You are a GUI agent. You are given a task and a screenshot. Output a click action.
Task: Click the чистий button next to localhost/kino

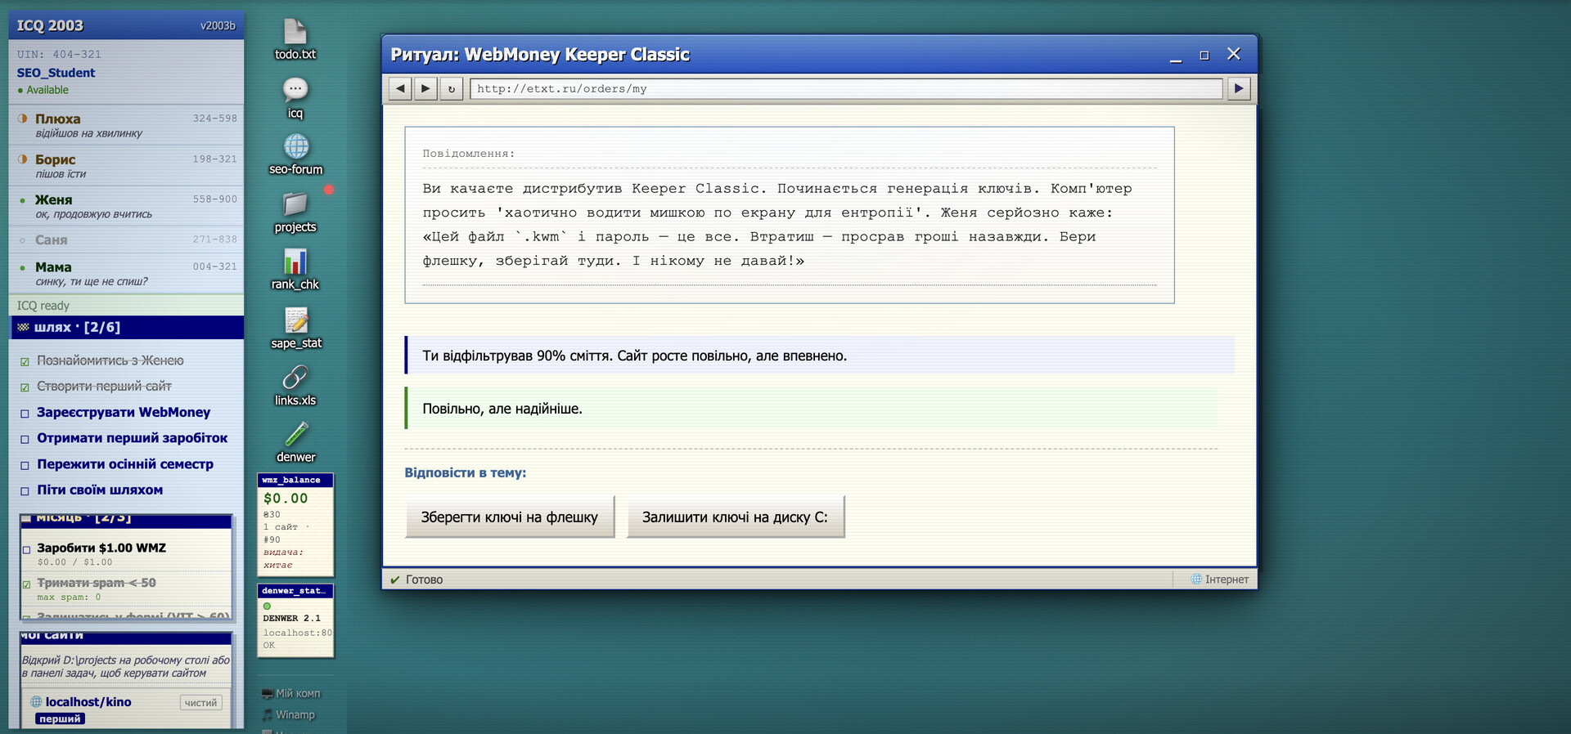pos(200,702)
